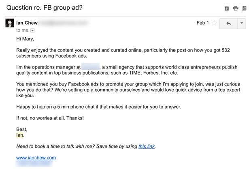
Task: Star the message from Feb 1
Action: tap(214, 23)
